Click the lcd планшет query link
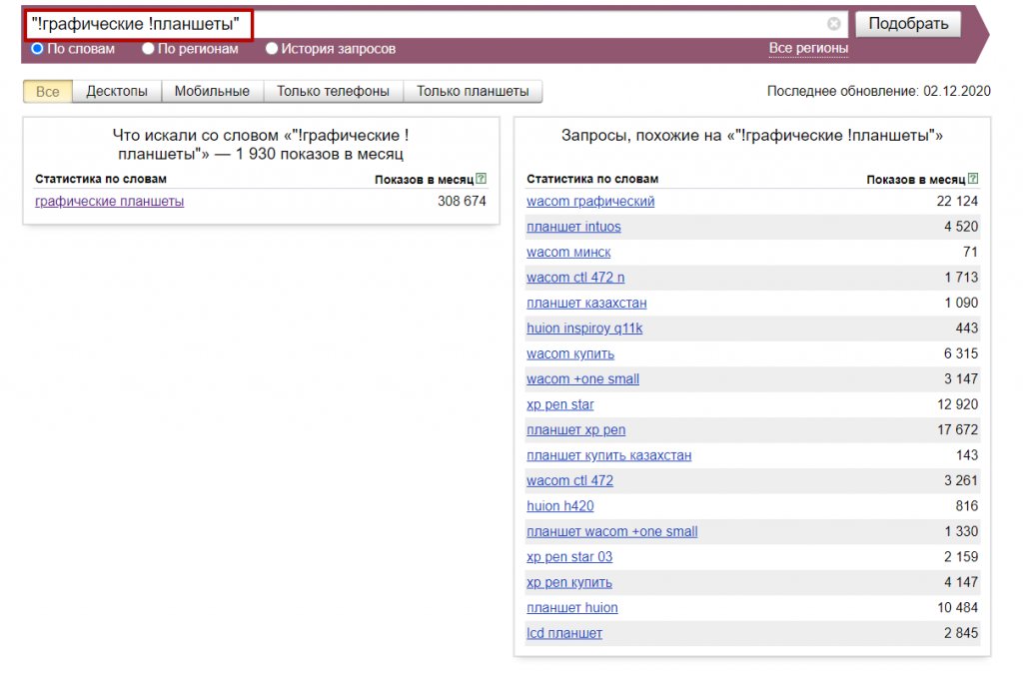Screen dimensions: 1023x675 [563, 632]
